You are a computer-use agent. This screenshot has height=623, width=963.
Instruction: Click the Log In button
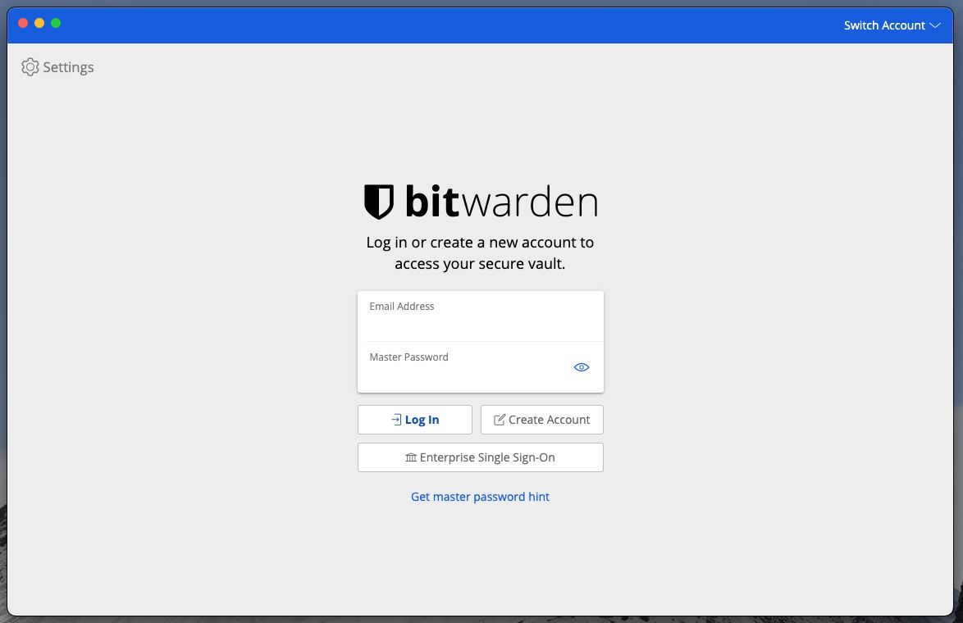[x=415, y=420]
